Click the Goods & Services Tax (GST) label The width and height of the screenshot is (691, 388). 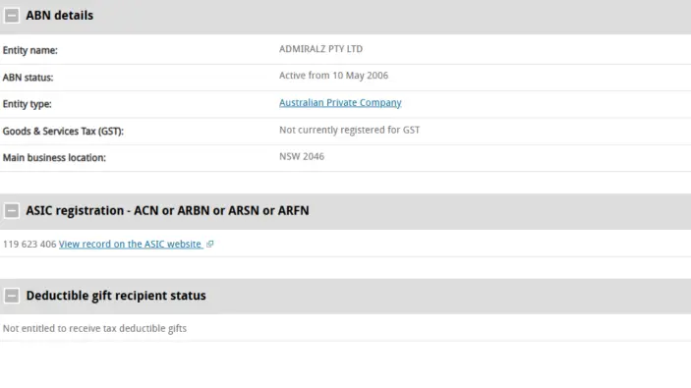coord(63,132)
